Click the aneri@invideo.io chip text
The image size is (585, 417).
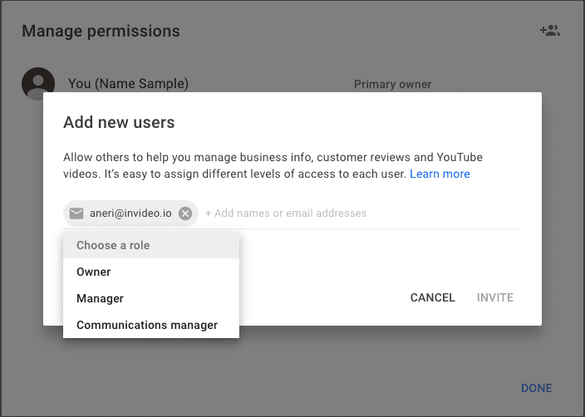(x=129, y=213)
